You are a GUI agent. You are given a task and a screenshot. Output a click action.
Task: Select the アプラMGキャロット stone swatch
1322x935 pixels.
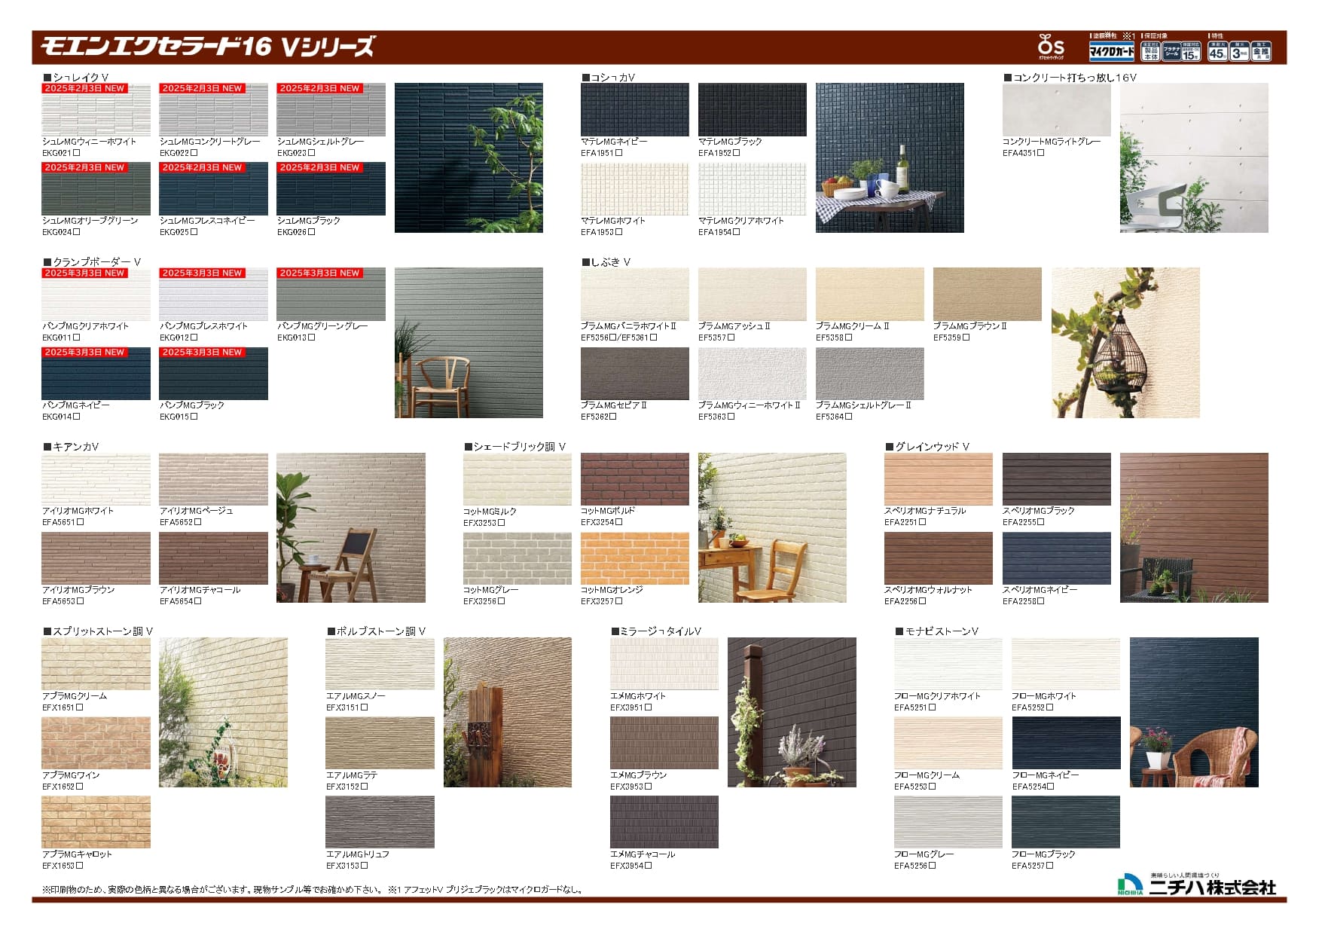coord(96,821)
